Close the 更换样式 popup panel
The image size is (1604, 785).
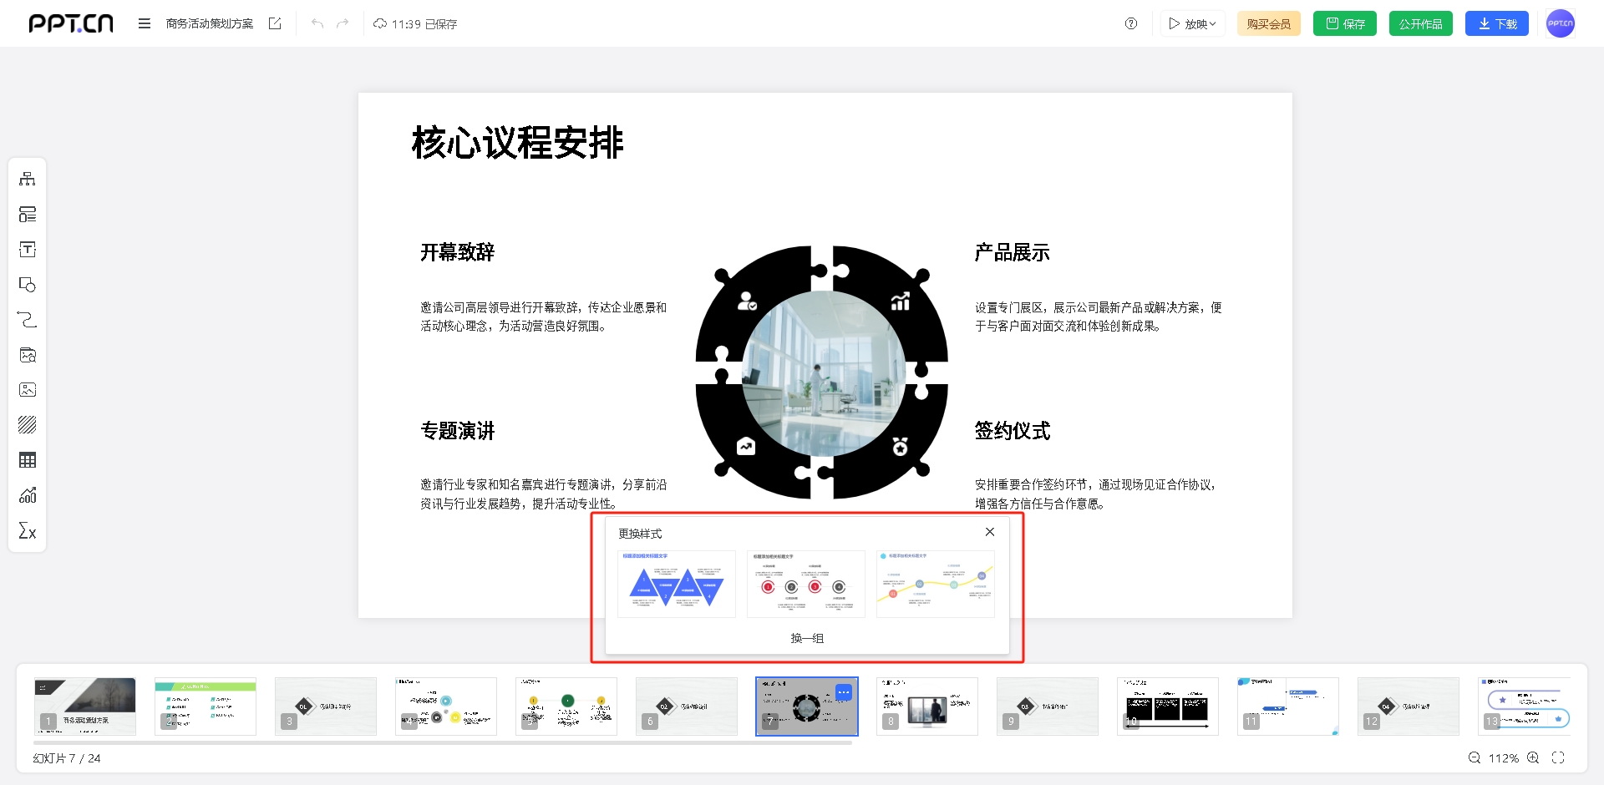[x=990, y=532]
